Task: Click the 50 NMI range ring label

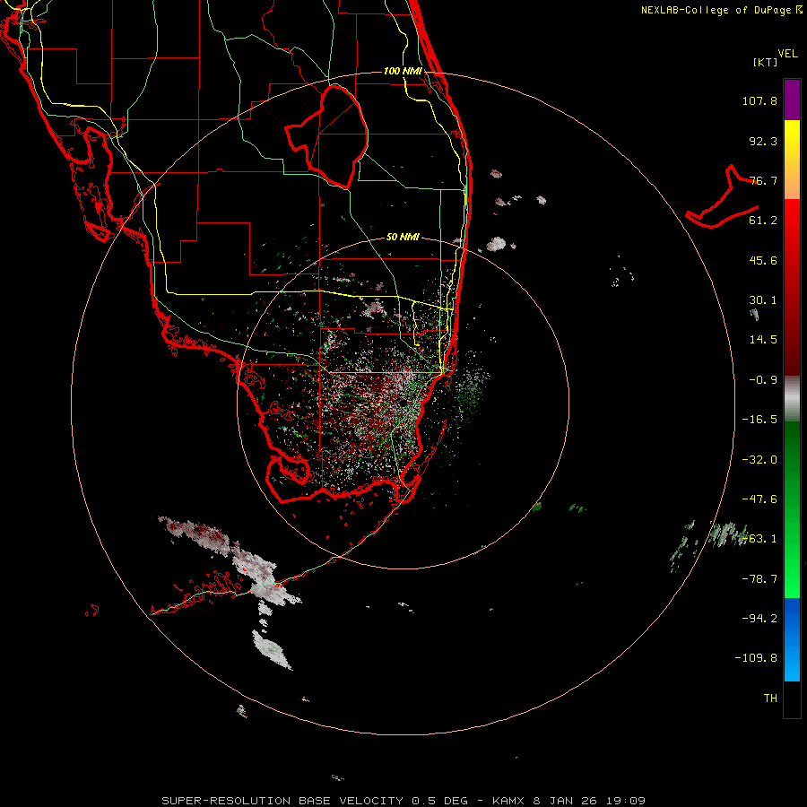Action: [403, 237]
